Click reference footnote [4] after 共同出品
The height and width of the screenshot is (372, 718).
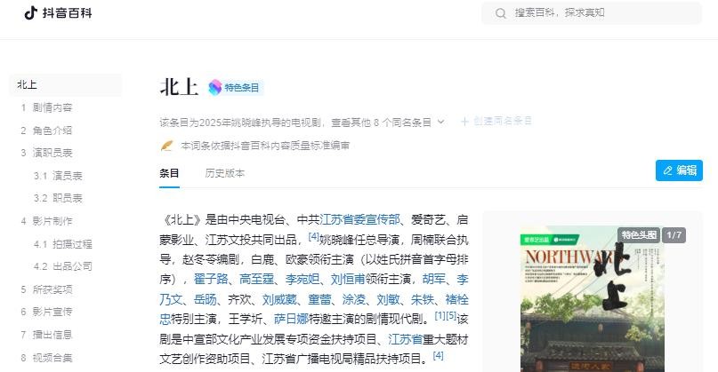[x=314, y=236]
